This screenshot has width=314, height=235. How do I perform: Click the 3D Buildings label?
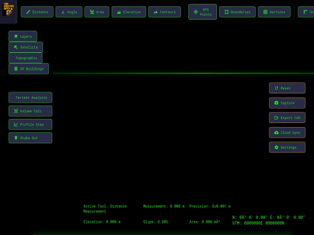(31, 68)
